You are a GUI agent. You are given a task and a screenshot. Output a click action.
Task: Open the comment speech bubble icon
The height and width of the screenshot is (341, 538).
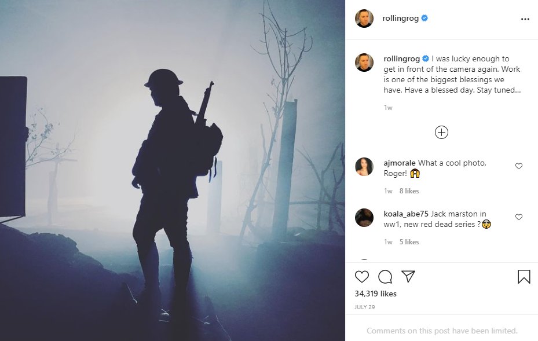[x=385, y=277]
